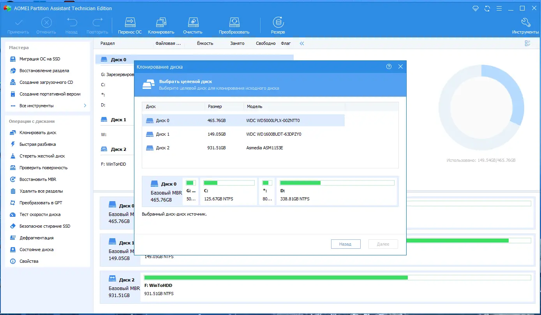
Task: Click the Назад undo arrow in the top toolbar
Action: click(x=72, y=23)
